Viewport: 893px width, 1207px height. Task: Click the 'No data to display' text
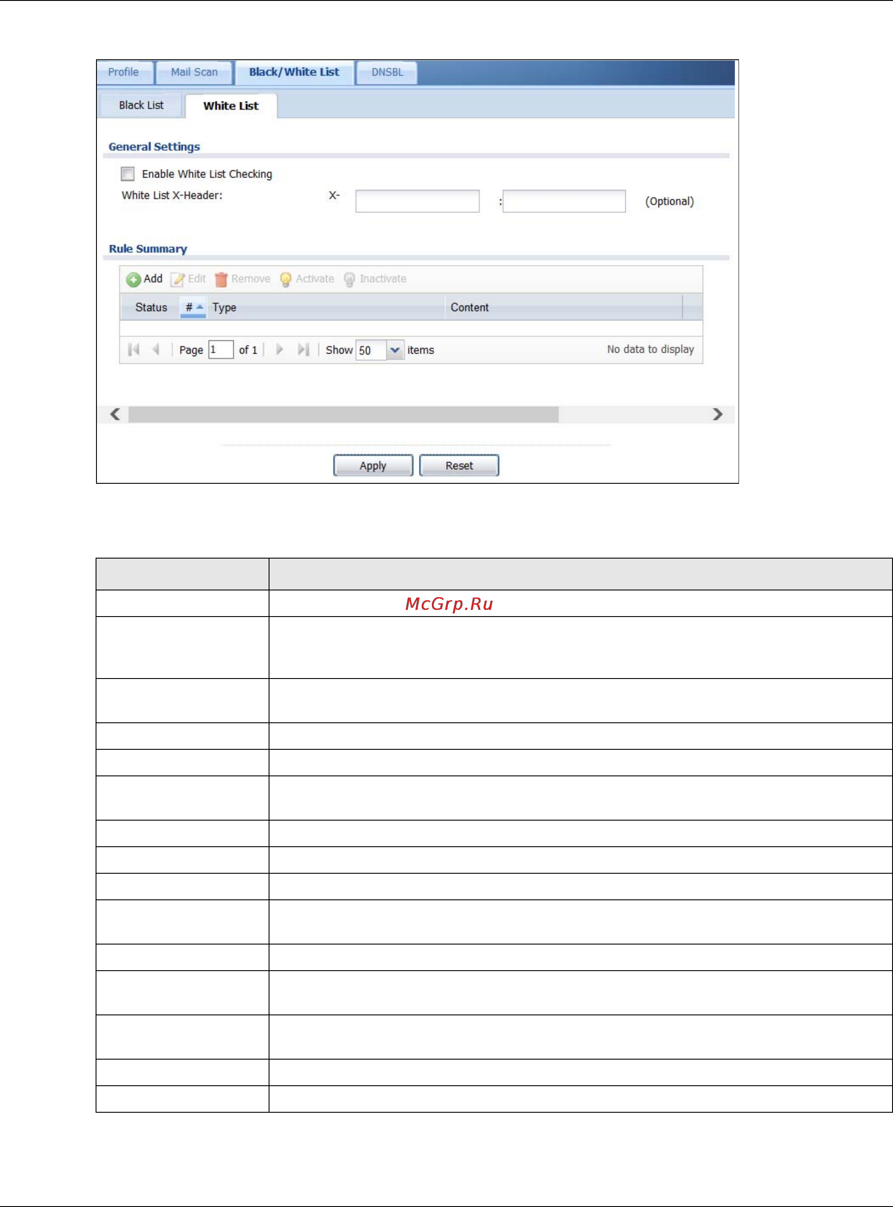click(651, 349)
